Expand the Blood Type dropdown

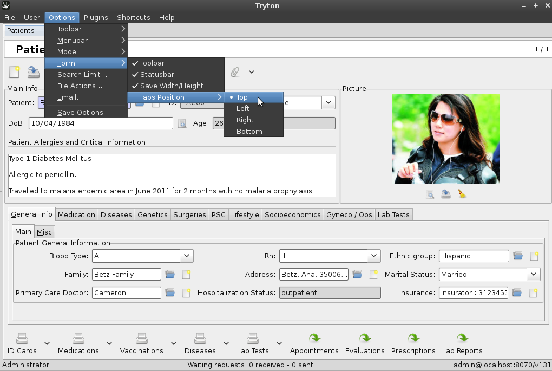coord(187,256)
